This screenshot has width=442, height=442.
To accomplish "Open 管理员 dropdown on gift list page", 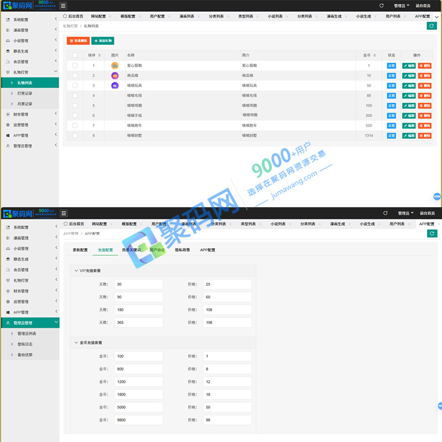I will coord(402,6).
